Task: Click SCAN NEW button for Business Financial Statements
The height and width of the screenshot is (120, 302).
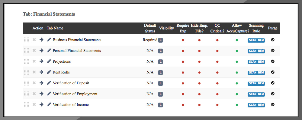Action: click(x=256, y=40)
